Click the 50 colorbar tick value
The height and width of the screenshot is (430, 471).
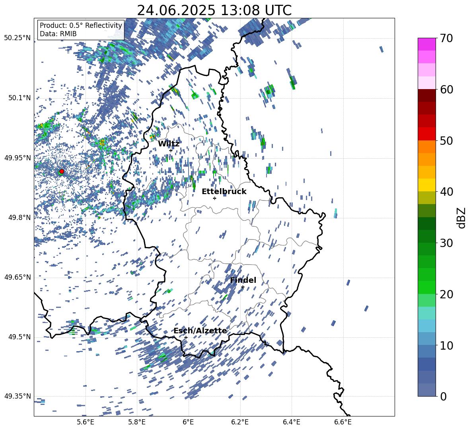447,141
